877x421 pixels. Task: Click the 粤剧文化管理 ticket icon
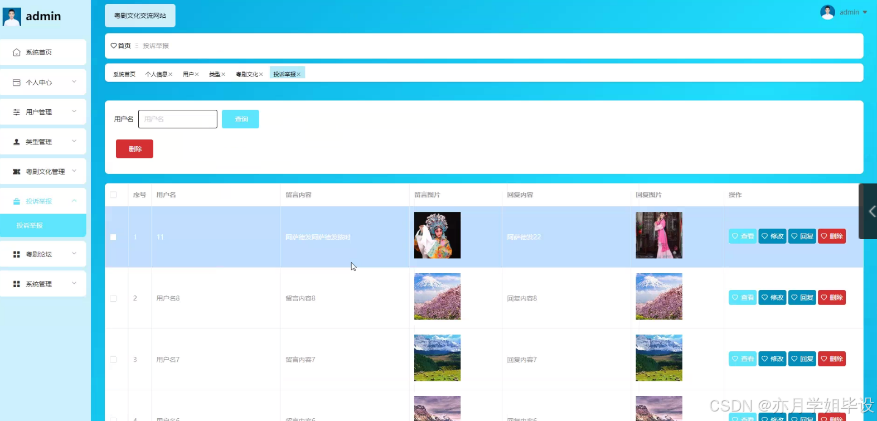pos(17,172)
